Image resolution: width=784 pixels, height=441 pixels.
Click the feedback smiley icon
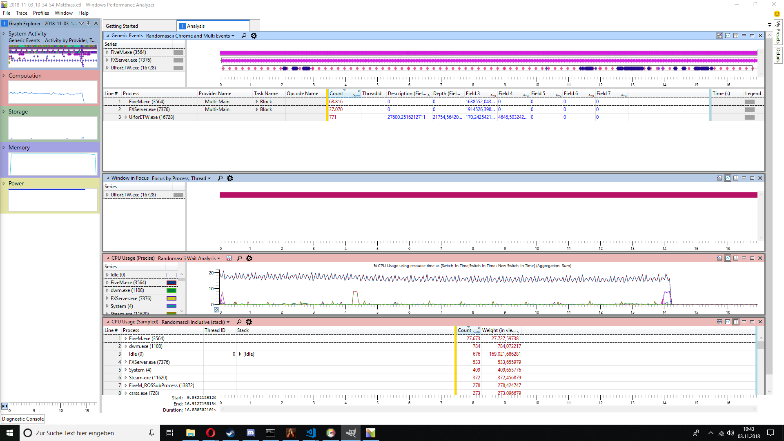pyautogui.click(x=777, y=13)
